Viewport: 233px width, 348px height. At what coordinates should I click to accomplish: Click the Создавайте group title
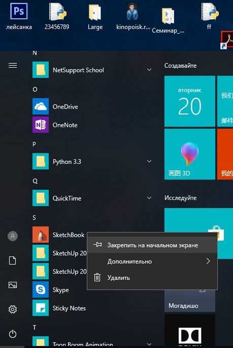[180, 66]
